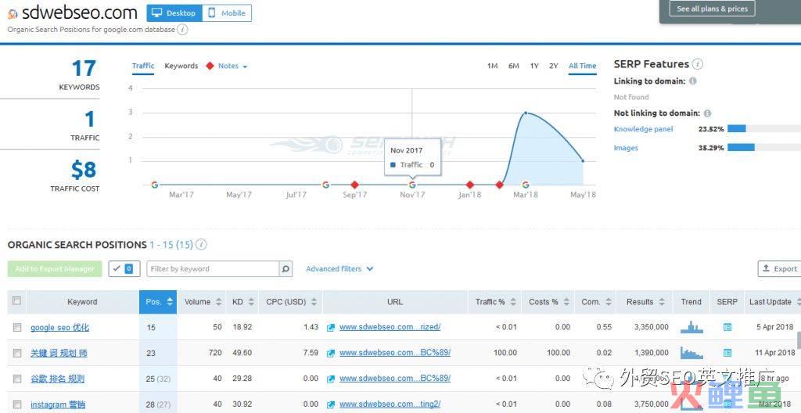
Task: Click Knowledge panel 23.52% progress bar
Action: tap(763, 129)
